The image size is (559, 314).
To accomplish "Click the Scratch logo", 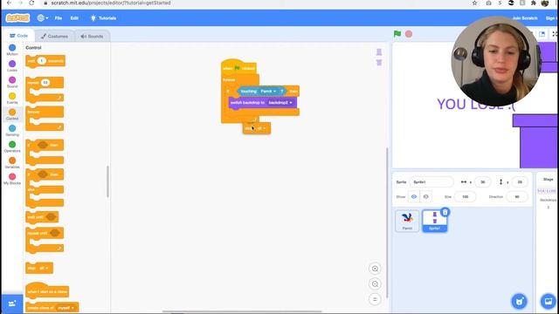I will click(17, 17).
